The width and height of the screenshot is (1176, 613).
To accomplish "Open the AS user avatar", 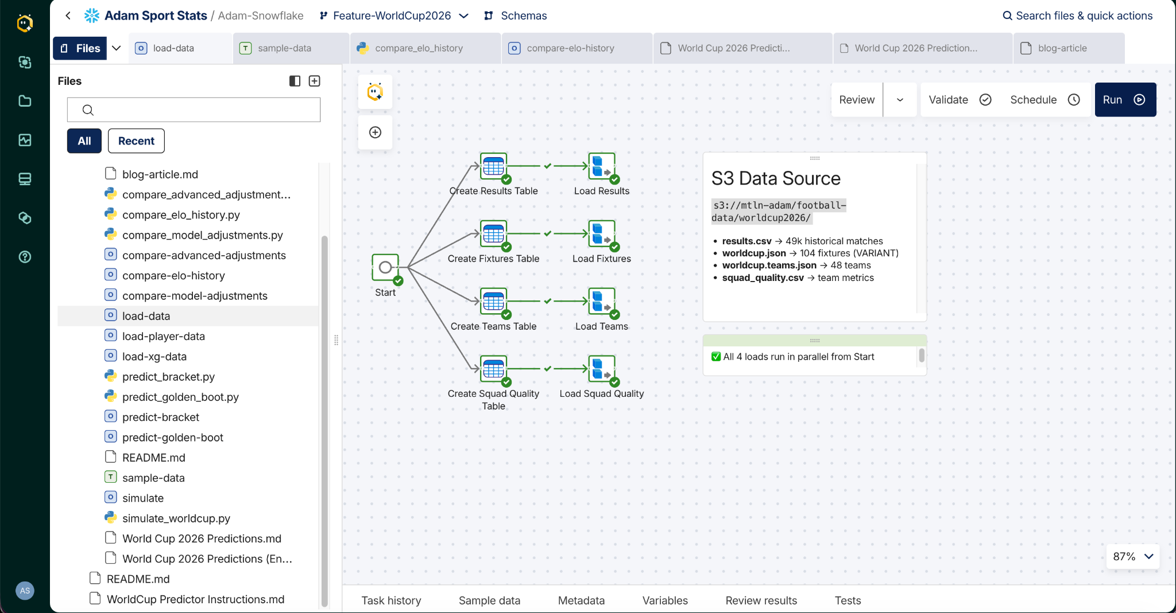I will pyautogui.click(x=25, y=591).
